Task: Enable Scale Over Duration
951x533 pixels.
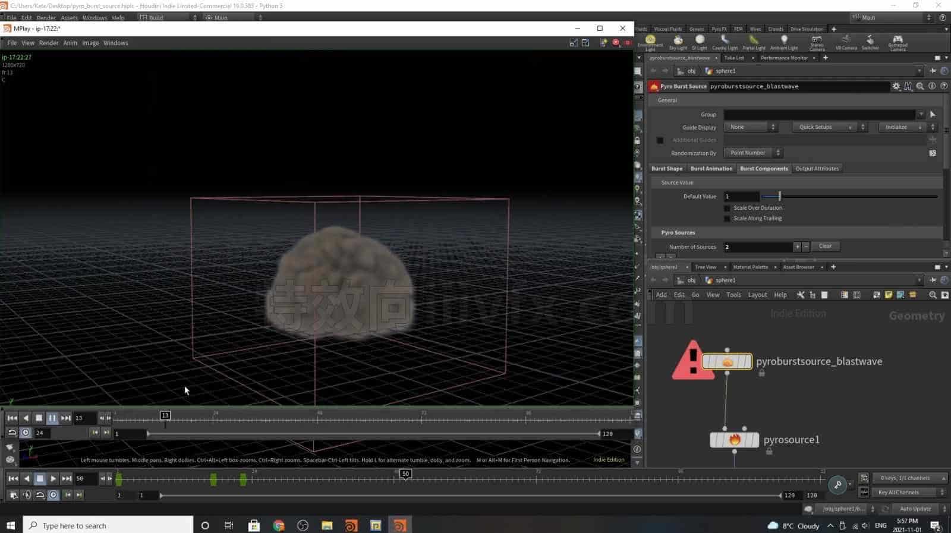Action: tap(727, 208)
